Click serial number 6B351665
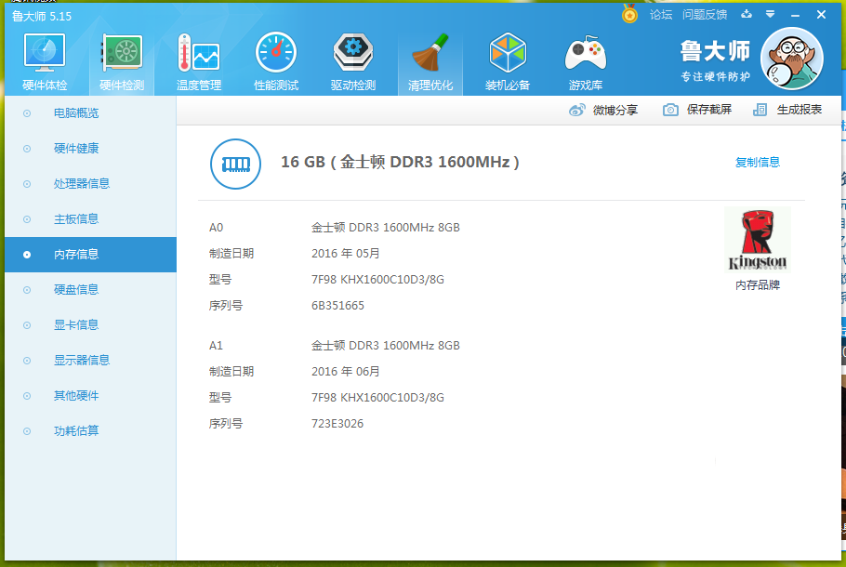The image size is (846, 567). click(337, 306)
